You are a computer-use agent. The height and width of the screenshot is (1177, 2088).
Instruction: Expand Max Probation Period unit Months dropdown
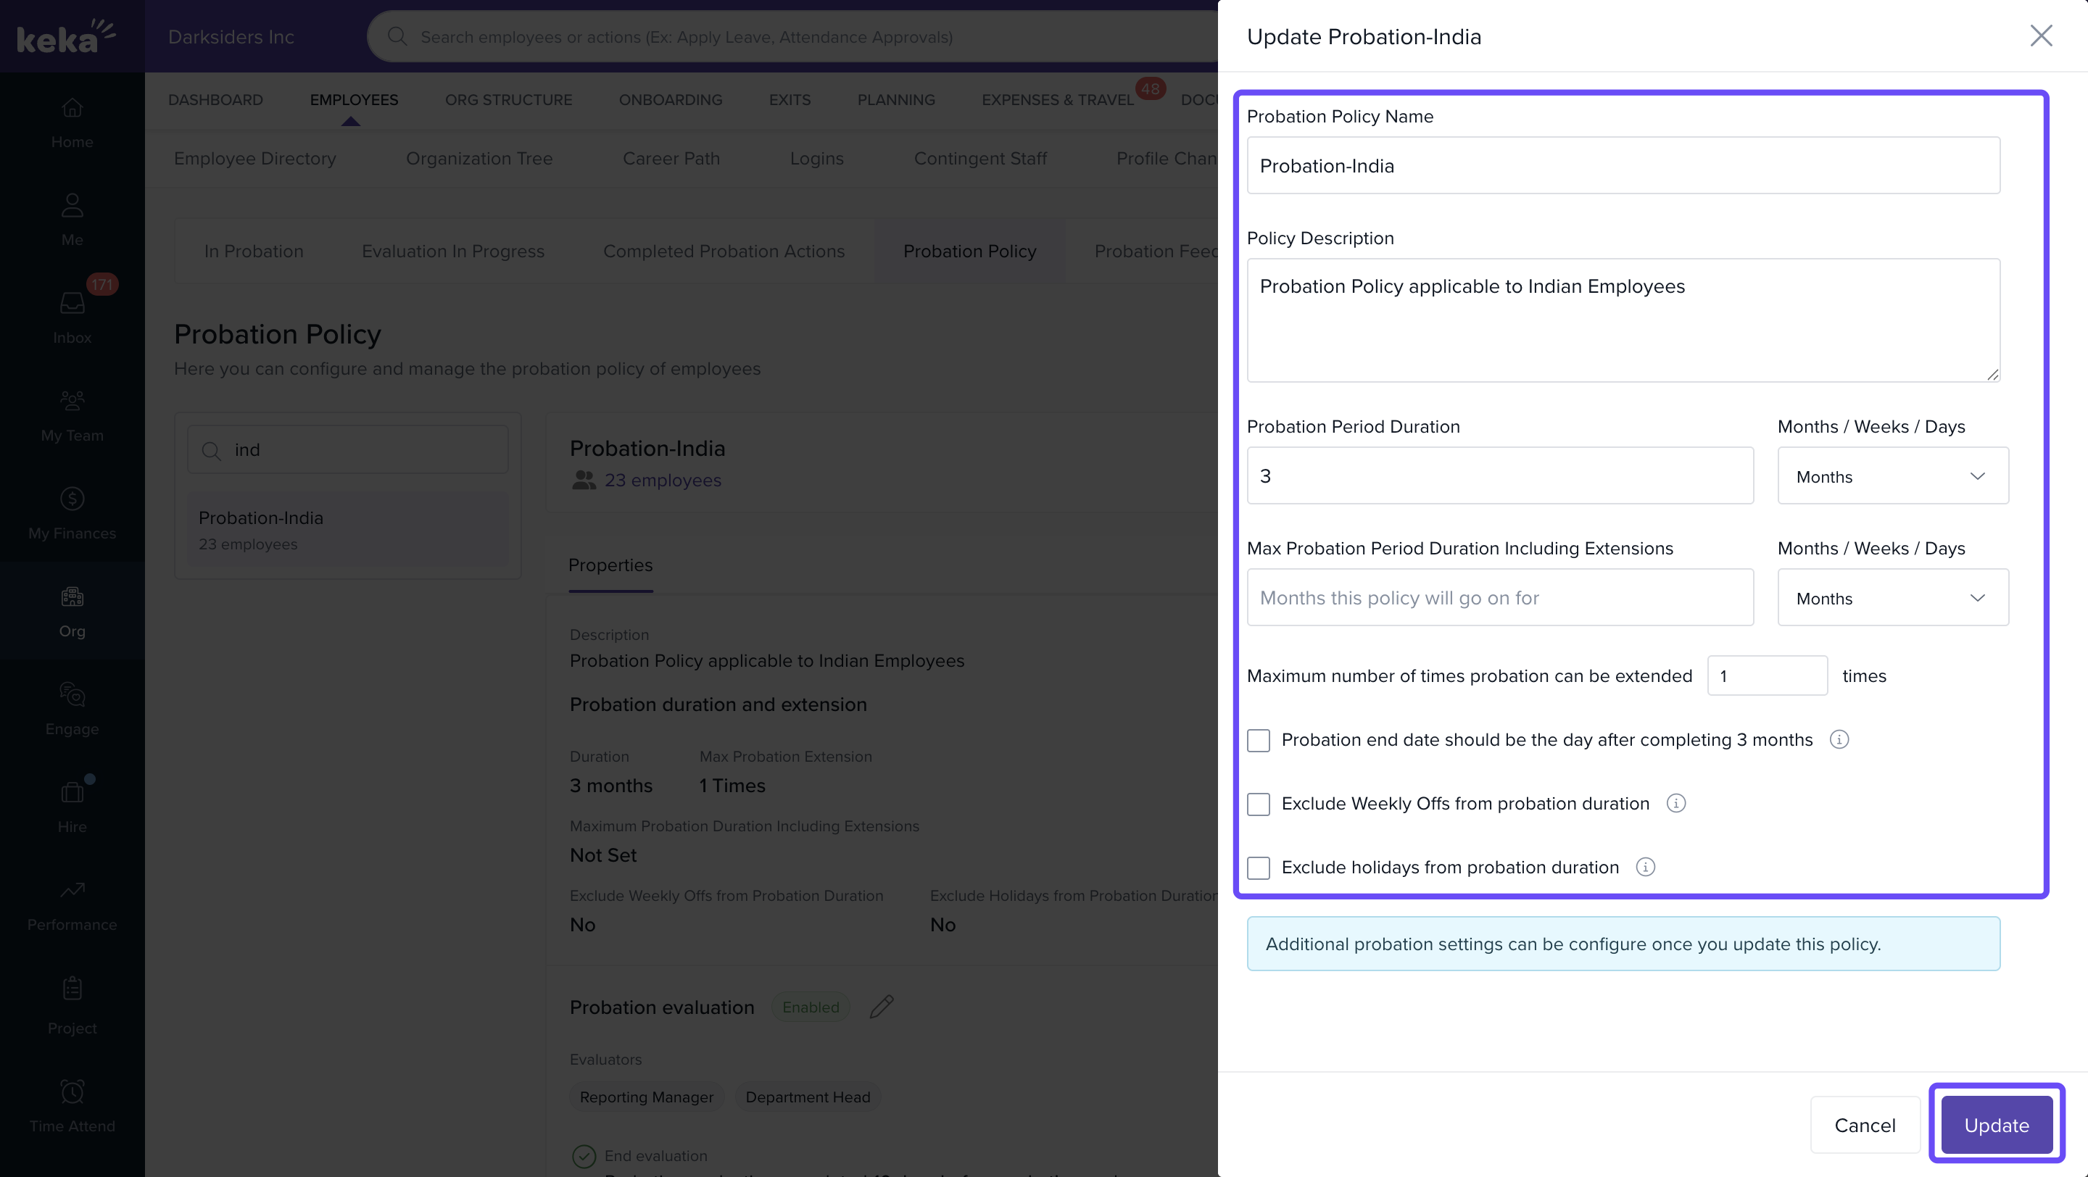pos(1892,598)
